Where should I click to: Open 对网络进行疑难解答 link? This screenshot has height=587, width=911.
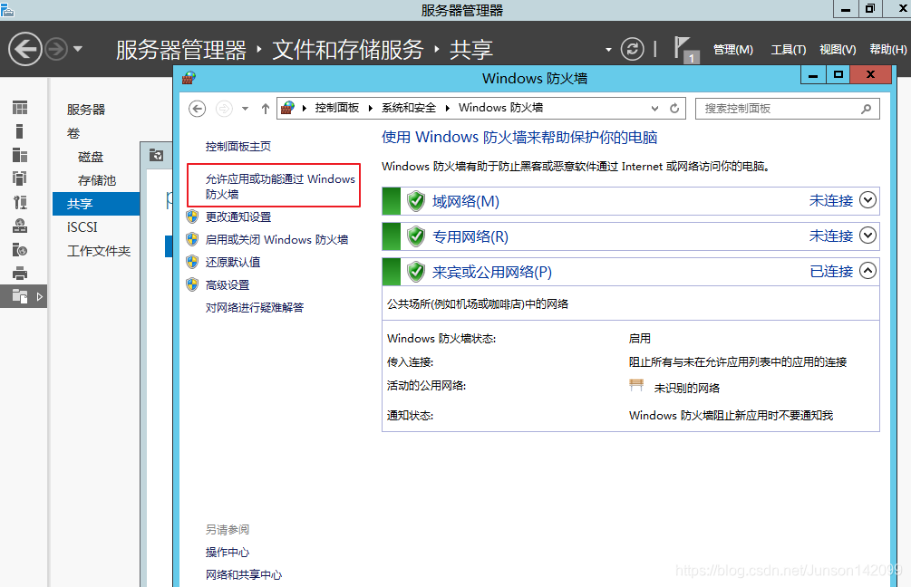coord(255,308)
